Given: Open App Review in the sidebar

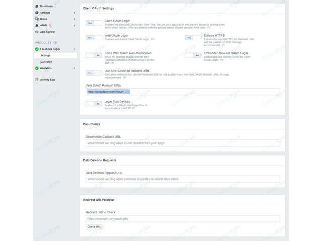Looking at the screenshot, I should point(47,32).
